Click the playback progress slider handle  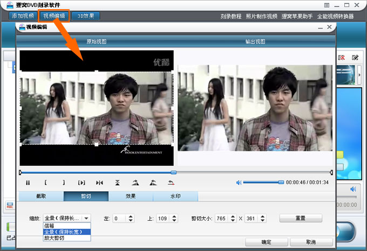[x=173, y=172]
